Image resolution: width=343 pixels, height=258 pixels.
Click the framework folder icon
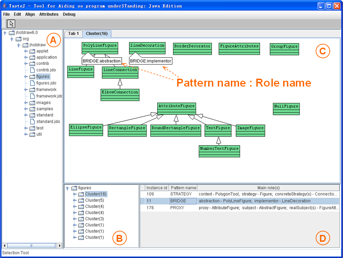(x=32, y=90)
